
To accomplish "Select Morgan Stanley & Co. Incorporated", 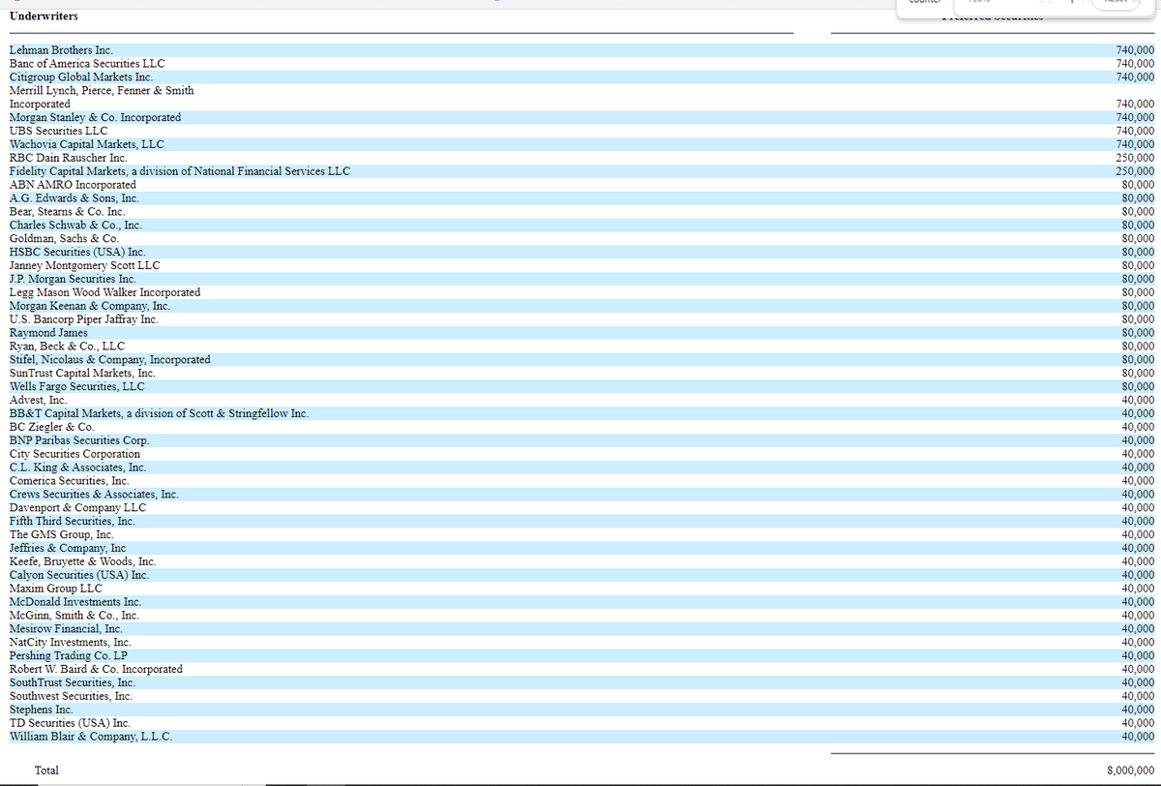I will pyautogui.click(x=95, y=117).
